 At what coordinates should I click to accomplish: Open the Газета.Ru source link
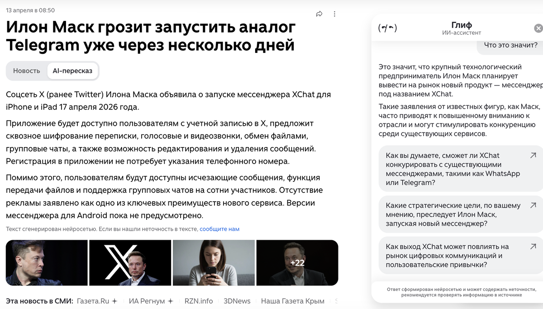pos(93,301)
